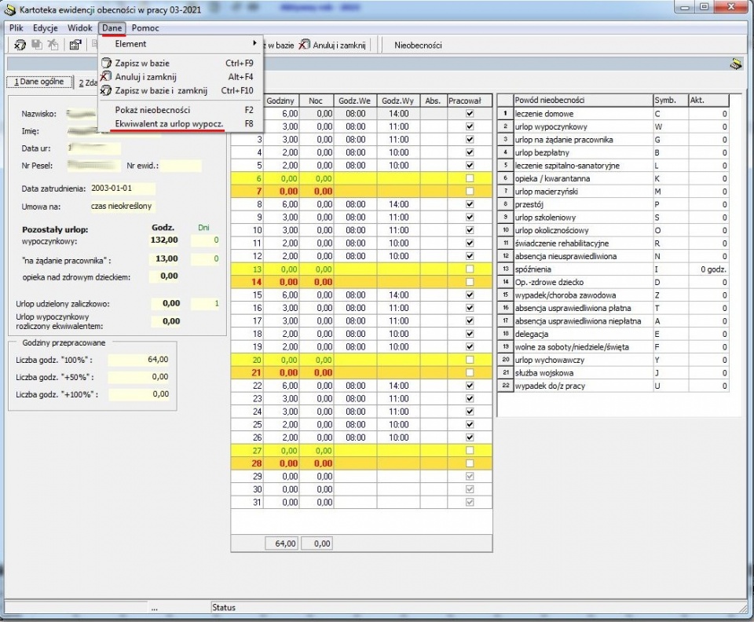Click the properties toolbar icon with checkmark
Viewport: 754px width, 622px height.
pyautogui.click(x=75, y=46)
